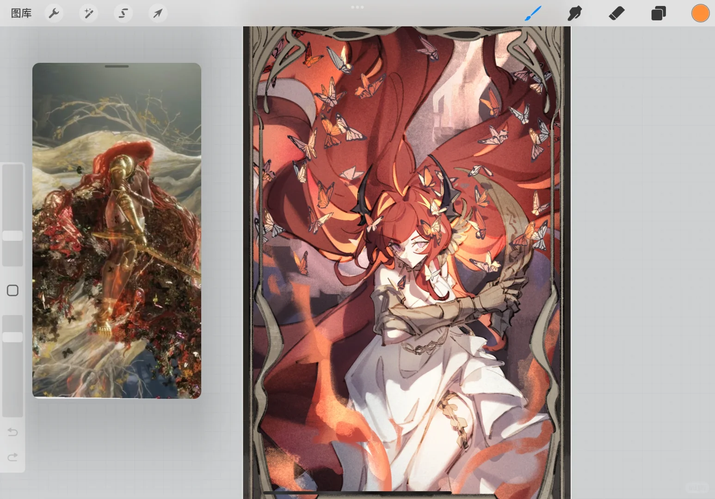Select the Eraser tool
This screenshot has height=499, width=715.
[616, 13]
